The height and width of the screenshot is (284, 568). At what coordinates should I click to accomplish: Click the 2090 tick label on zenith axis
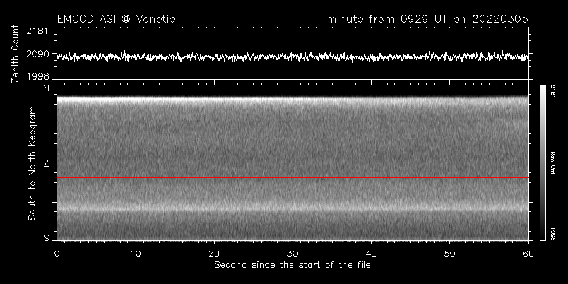pos(38,54)
